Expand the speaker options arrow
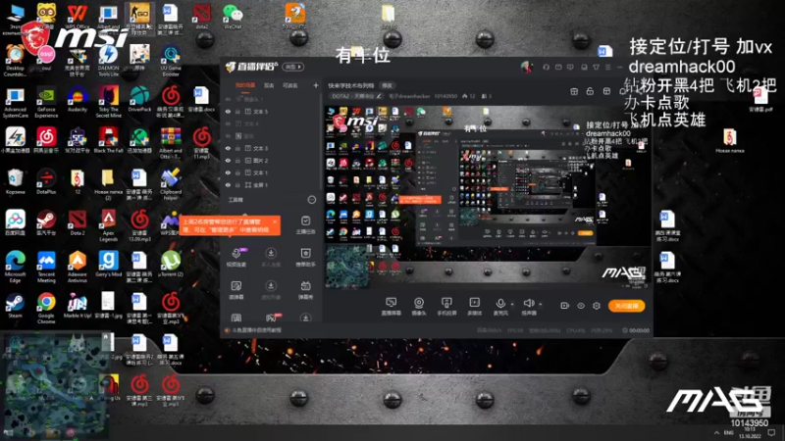Viewport: 785px width, 441px height. coord(541,304)
